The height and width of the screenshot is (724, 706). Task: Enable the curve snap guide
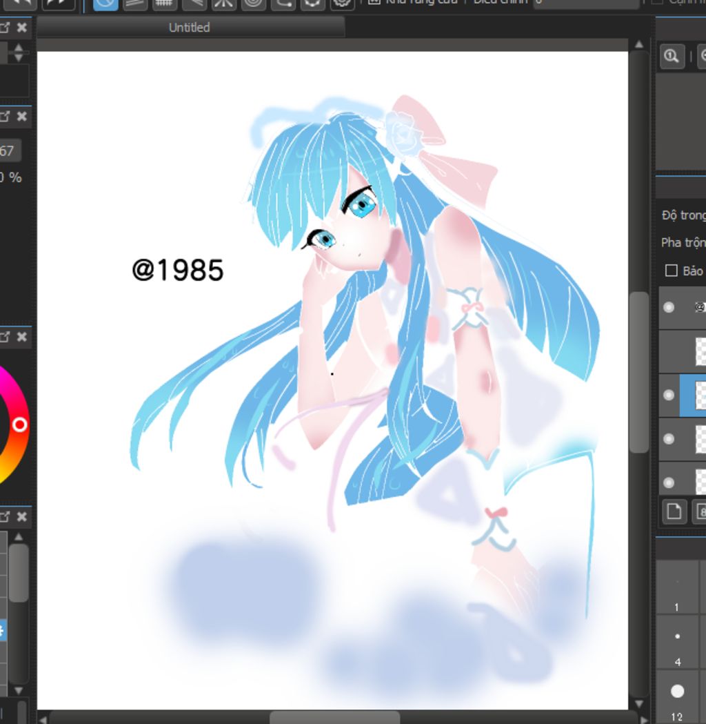(x=283, y=4)
